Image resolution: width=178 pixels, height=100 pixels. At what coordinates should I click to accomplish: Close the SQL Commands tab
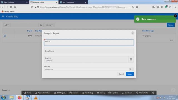pyautogui.click(x=86, y=2)
